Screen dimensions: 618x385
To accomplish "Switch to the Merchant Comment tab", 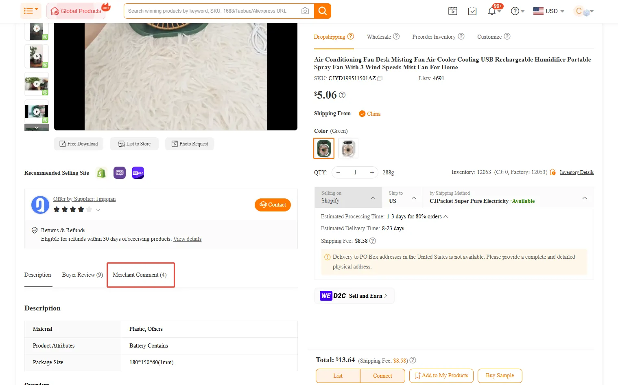I will point(140,275).
